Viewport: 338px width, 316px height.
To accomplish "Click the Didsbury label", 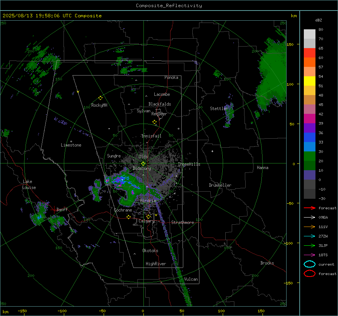I will pos(142,168).
